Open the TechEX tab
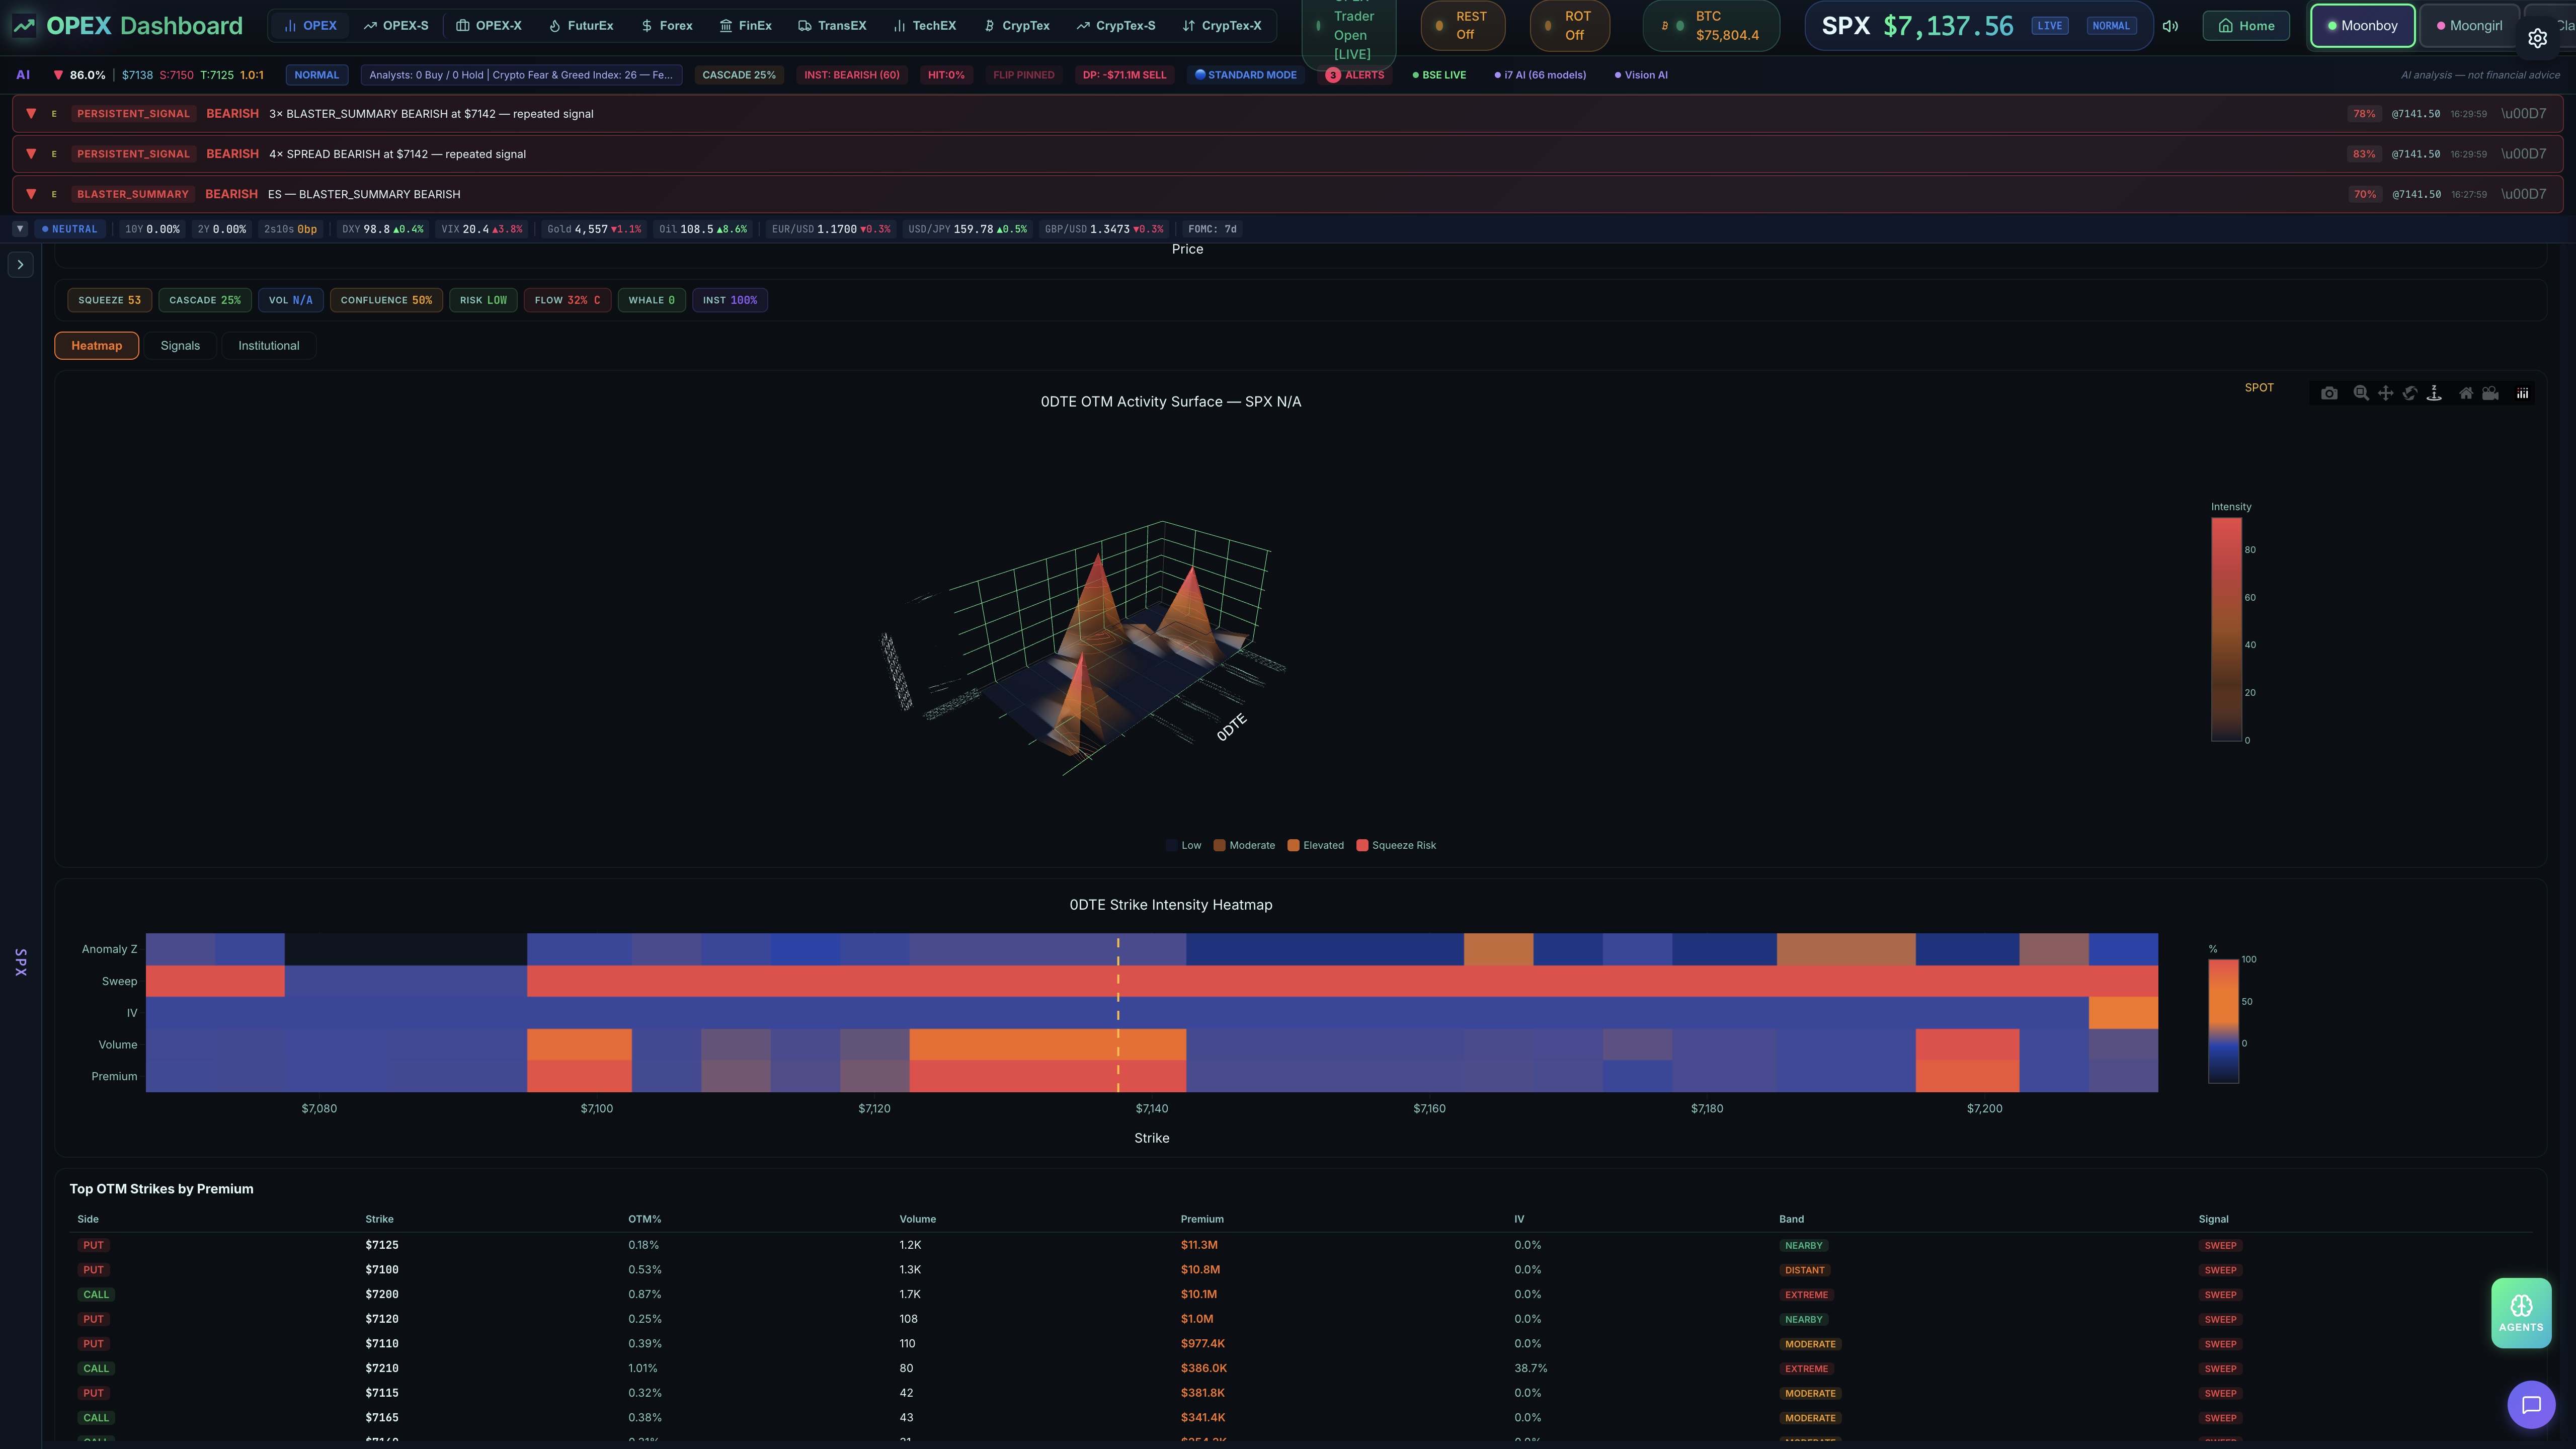This screenshot has height=1449, width=2576. (x=925, y=26)
